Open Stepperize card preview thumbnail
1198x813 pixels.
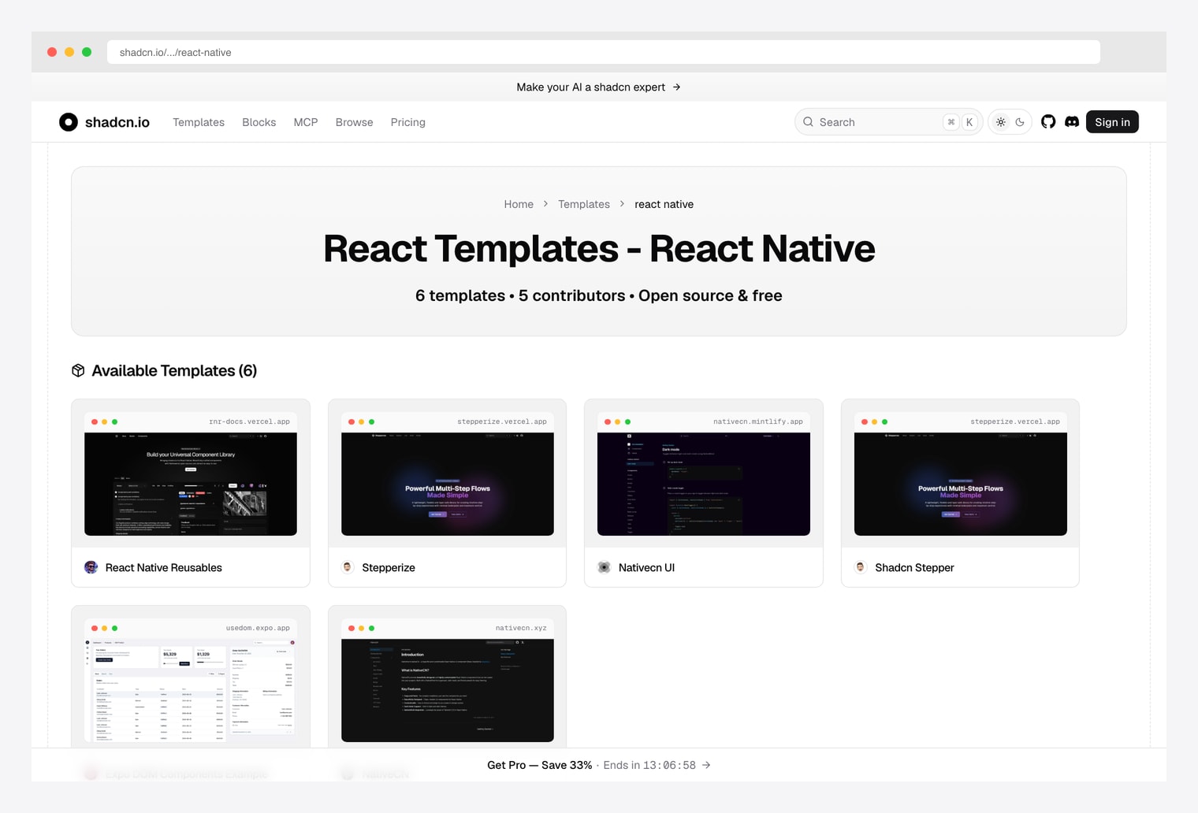448,484
